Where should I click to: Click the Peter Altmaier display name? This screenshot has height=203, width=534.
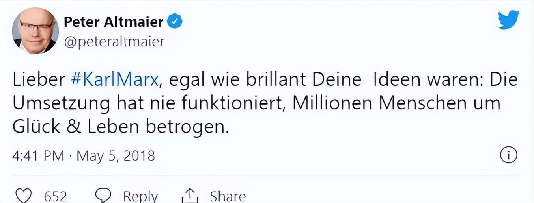pyautogui.click(x=114, y=22)
